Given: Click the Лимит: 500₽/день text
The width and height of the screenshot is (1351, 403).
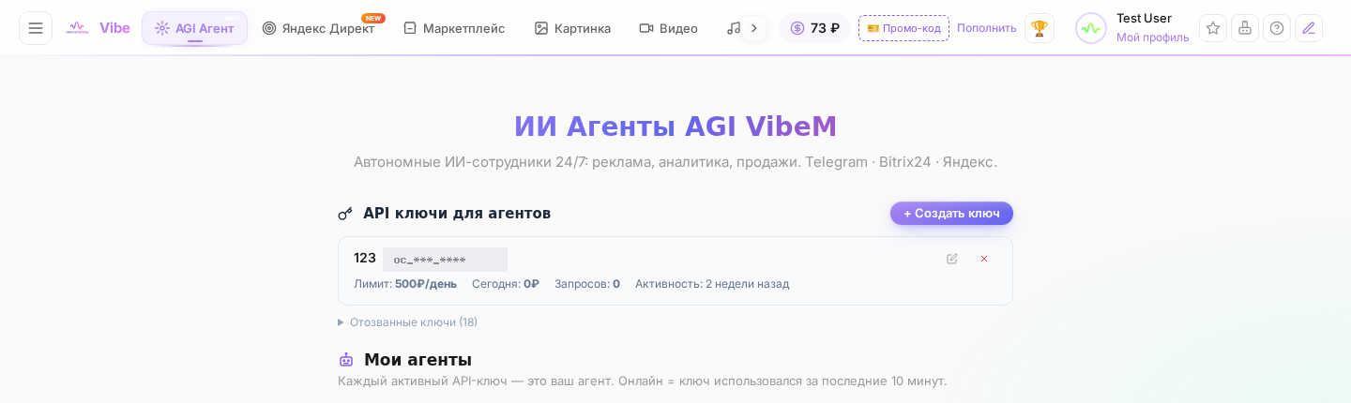Looking at the screenshot, I should 405,284.
